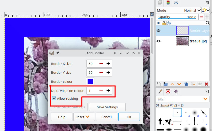Adjust the layer Opacity slider

177,17
